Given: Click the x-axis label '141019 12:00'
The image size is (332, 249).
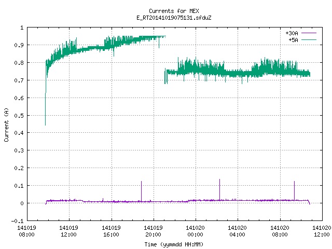Looking at the screenshot, I should click(x=69, y=231).
